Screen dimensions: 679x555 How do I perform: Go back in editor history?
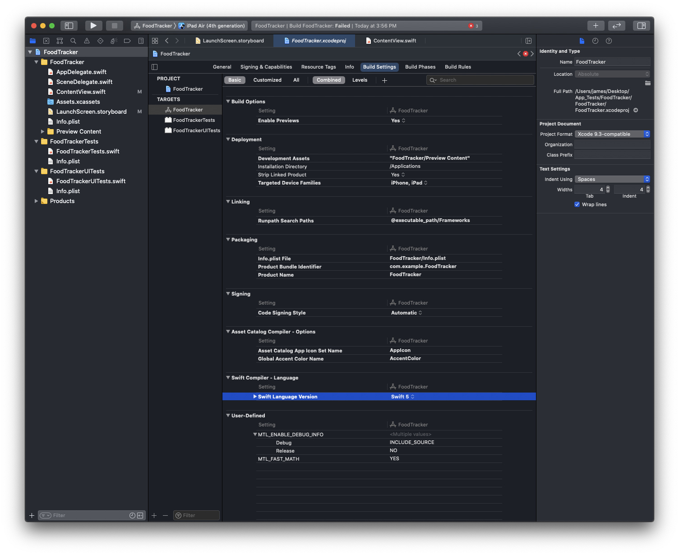click(166, 41)
